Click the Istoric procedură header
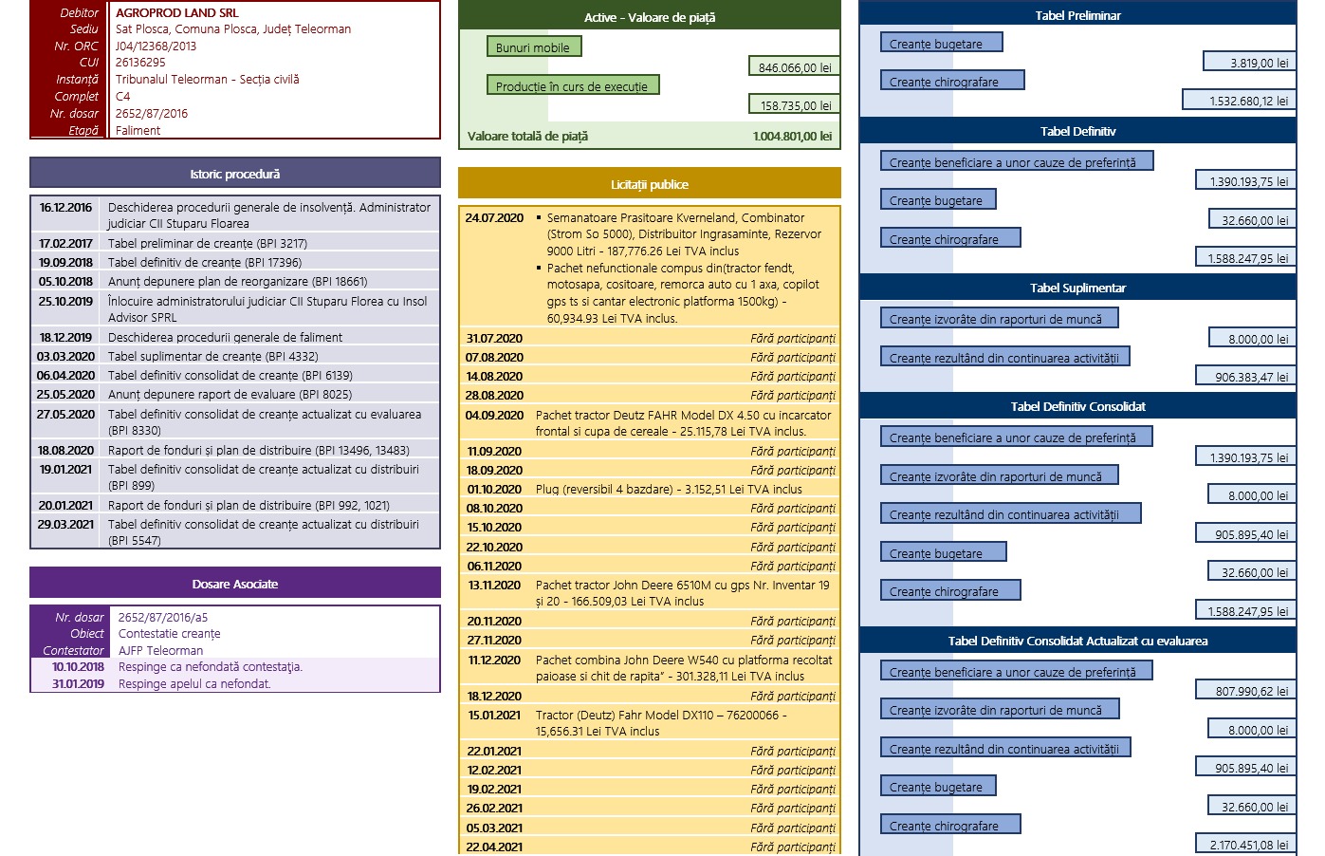1325x856 pixels. [235, 174]
